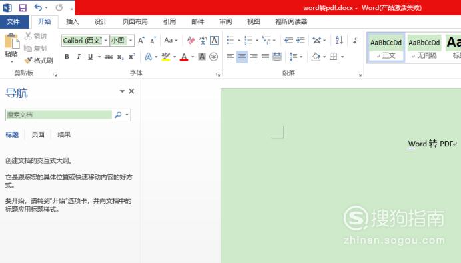Select the Bullets list icon
The height and width of the screenshot is (263, 461).
coord(230,40)
